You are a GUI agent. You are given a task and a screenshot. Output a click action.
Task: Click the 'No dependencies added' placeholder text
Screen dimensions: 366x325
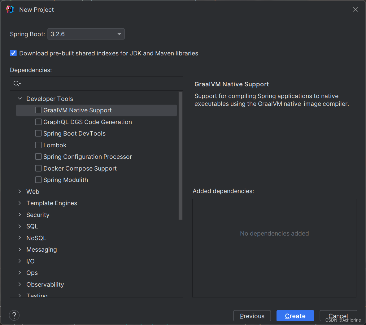tap(274, 233)
